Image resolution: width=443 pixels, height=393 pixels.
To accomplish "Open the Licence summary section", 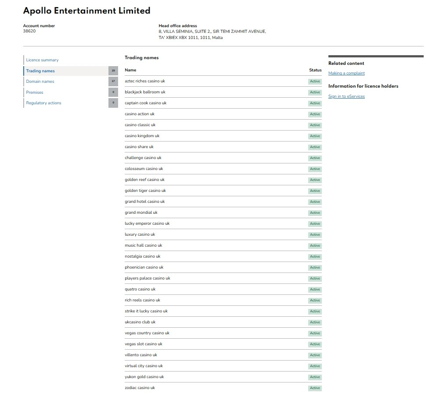I will click(42, 60).
